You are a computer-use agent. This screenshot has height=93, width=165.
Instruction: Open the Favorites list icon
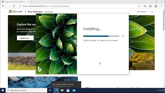[145, 6]
